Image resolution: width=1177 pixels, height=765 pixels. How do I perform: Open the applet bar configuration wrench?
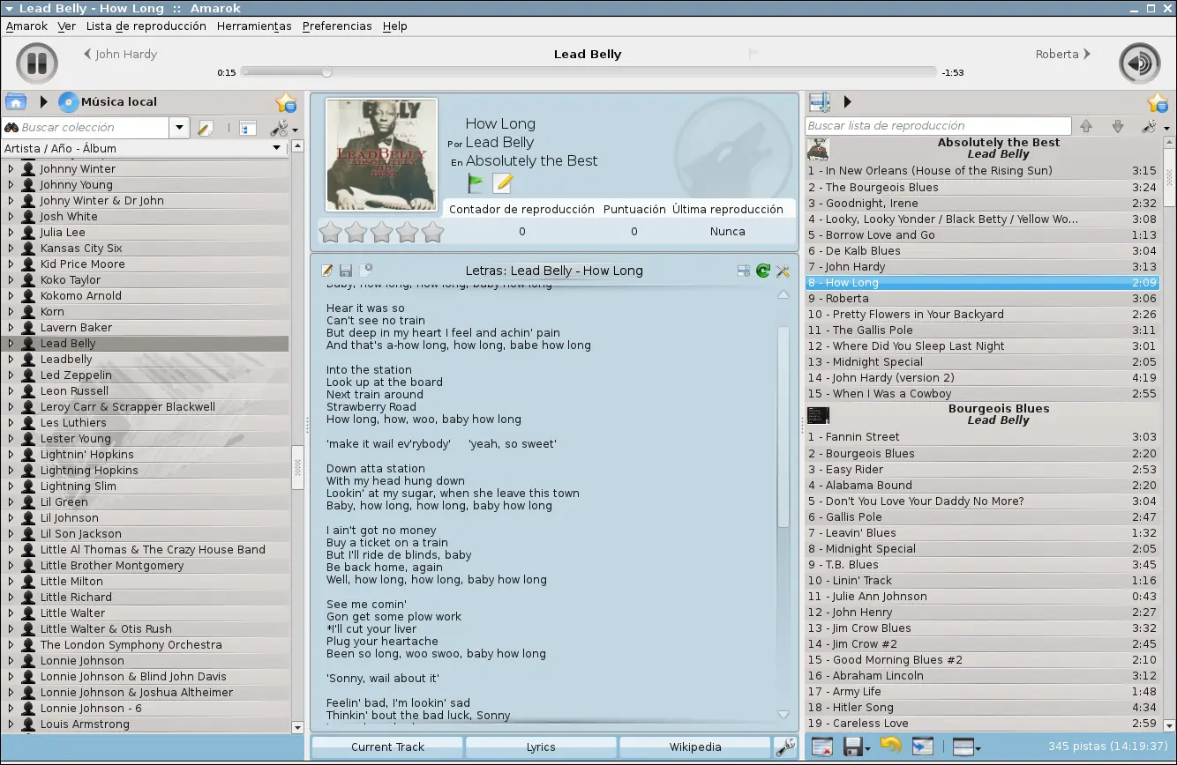(784, 747)
